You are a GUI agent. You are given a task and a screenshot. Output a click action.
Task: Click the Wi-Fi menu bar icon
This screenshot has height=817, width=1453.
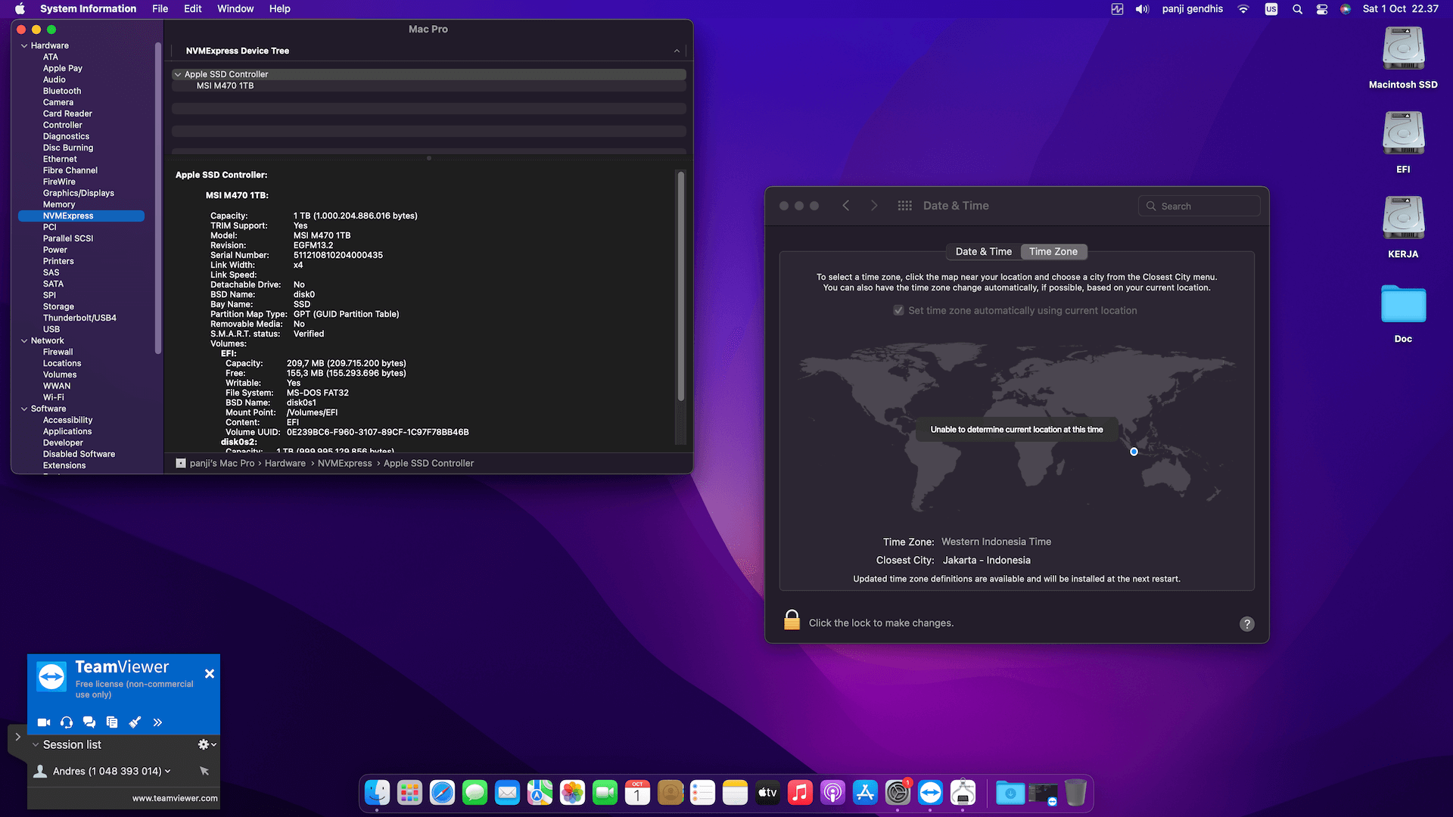coord(1243,9)
